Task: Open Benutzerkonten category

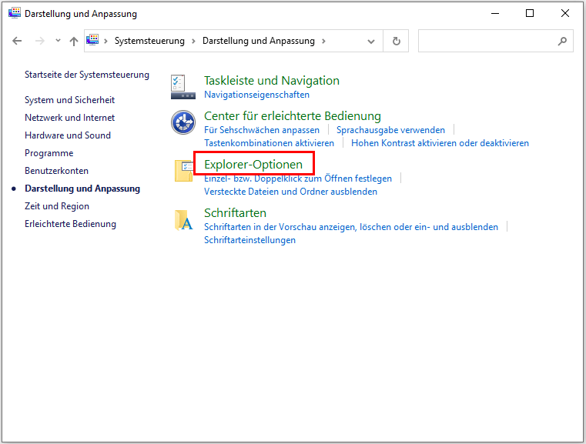Action: [56, 171]
